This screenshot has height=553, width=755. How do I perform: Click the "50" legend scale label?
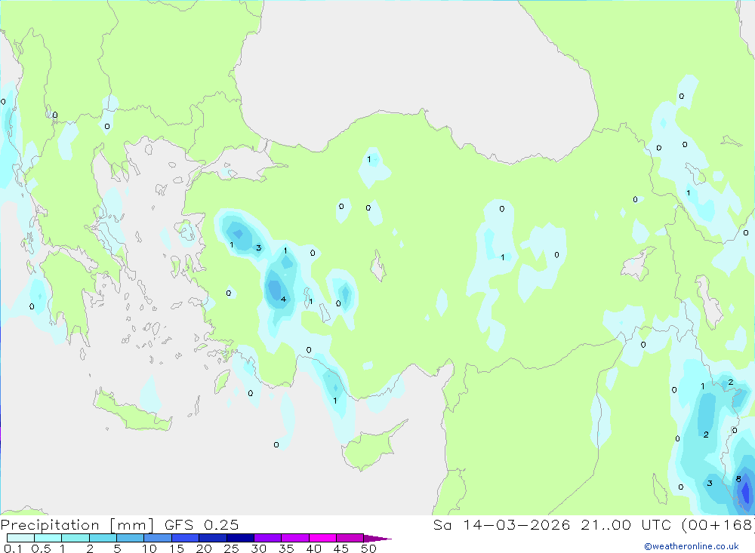tap(368, 548)
